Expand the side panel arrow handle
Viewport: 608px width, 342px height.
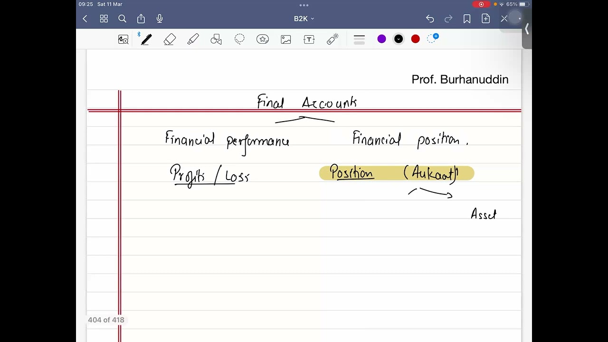tap(527, 29)
